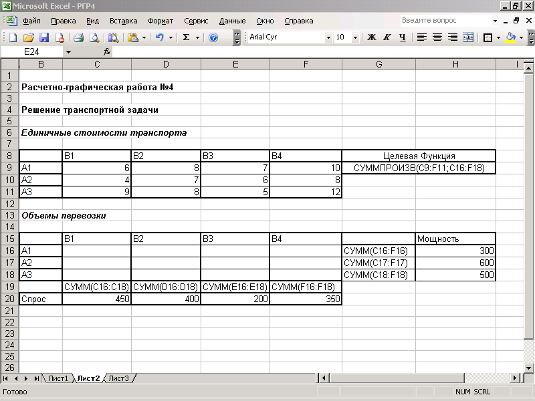Viewport: 535px width, 401px height.
Task: Expand the AutoSum functions dropdown
Action: (x=197, y=37)
